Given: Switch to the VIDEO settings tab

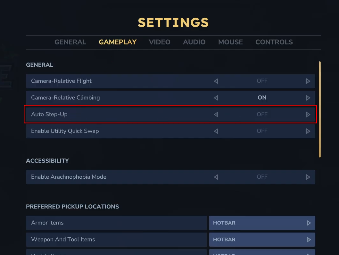Looking at the screenshot, I should click(x=160, y=42).
